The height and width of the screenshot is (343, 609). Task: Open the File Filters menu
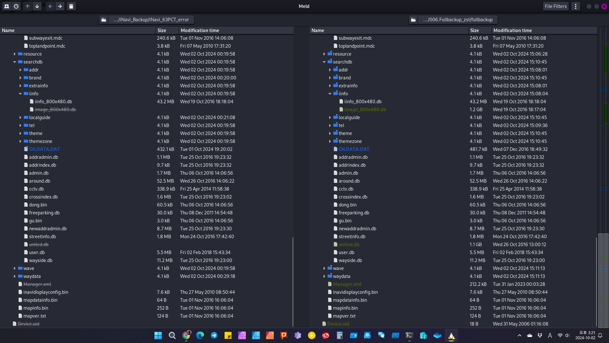click(x=555, y=6)
